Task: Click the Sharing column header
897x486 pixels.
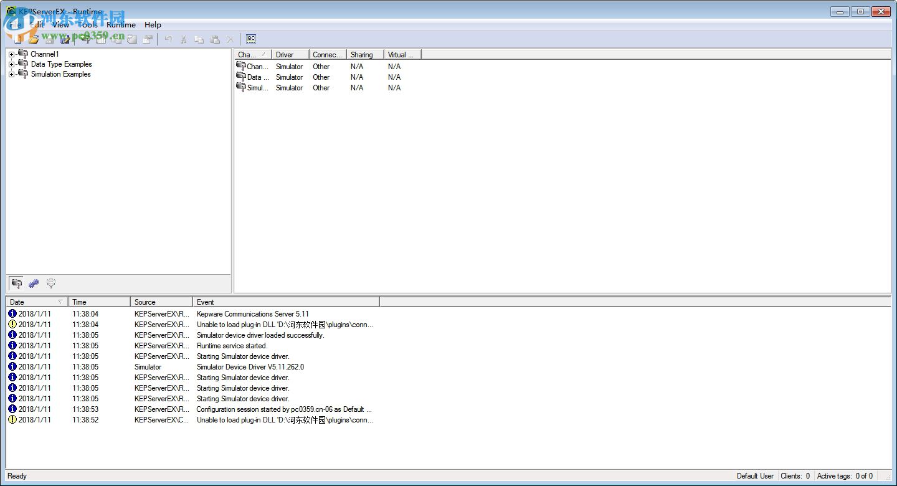Action: tap(365, 55)
